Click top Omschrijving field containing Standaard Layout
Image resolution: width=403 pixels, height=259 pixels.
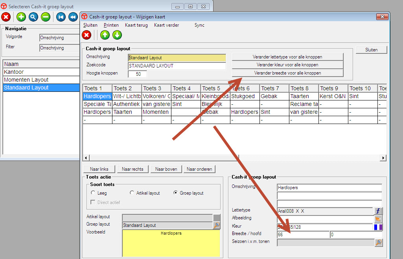pyautogui.click(x=177, y=58)
